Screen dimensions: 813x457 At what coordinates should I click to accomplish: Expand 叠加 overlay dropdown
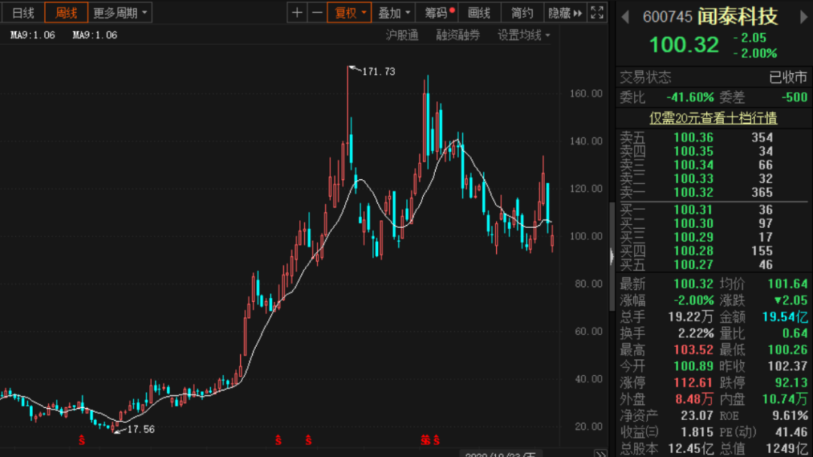pos(394,13)
